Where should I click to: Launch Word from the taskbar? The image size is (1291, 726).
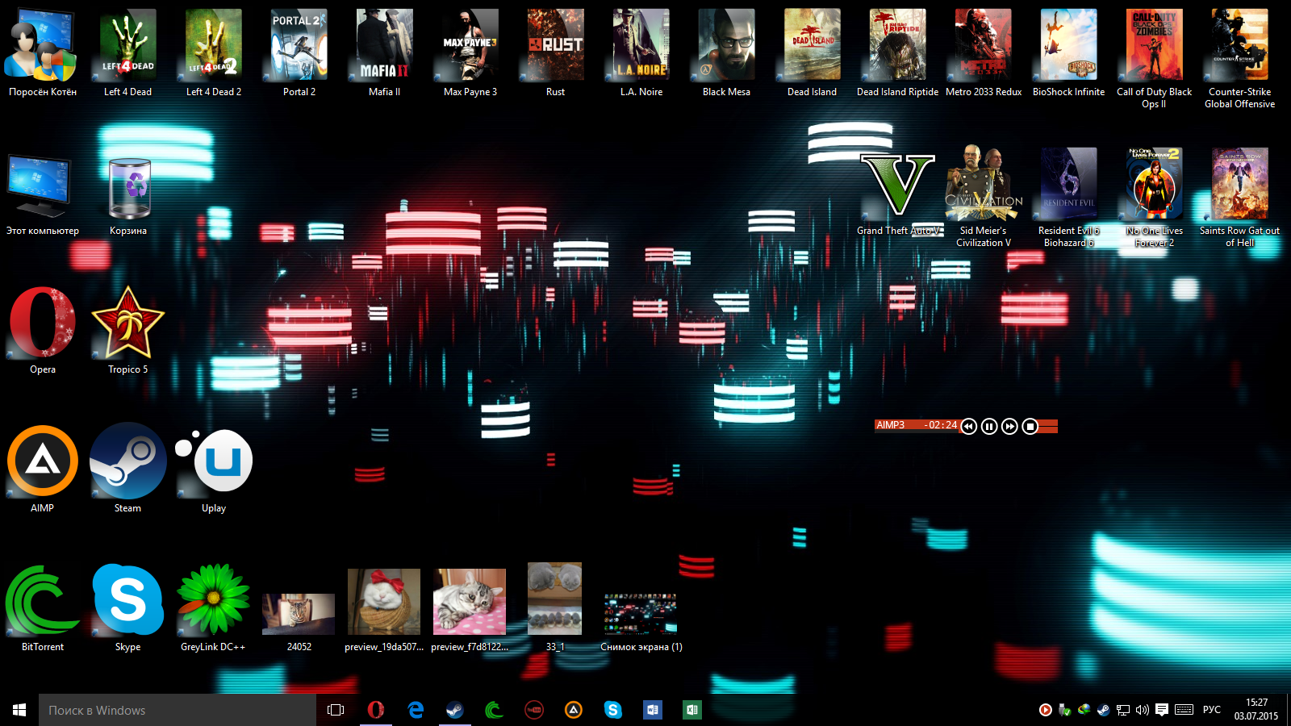click(653, 710)
